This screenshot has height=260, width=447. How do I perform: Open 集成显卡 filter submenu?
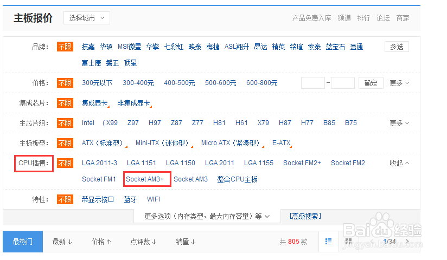95,103
